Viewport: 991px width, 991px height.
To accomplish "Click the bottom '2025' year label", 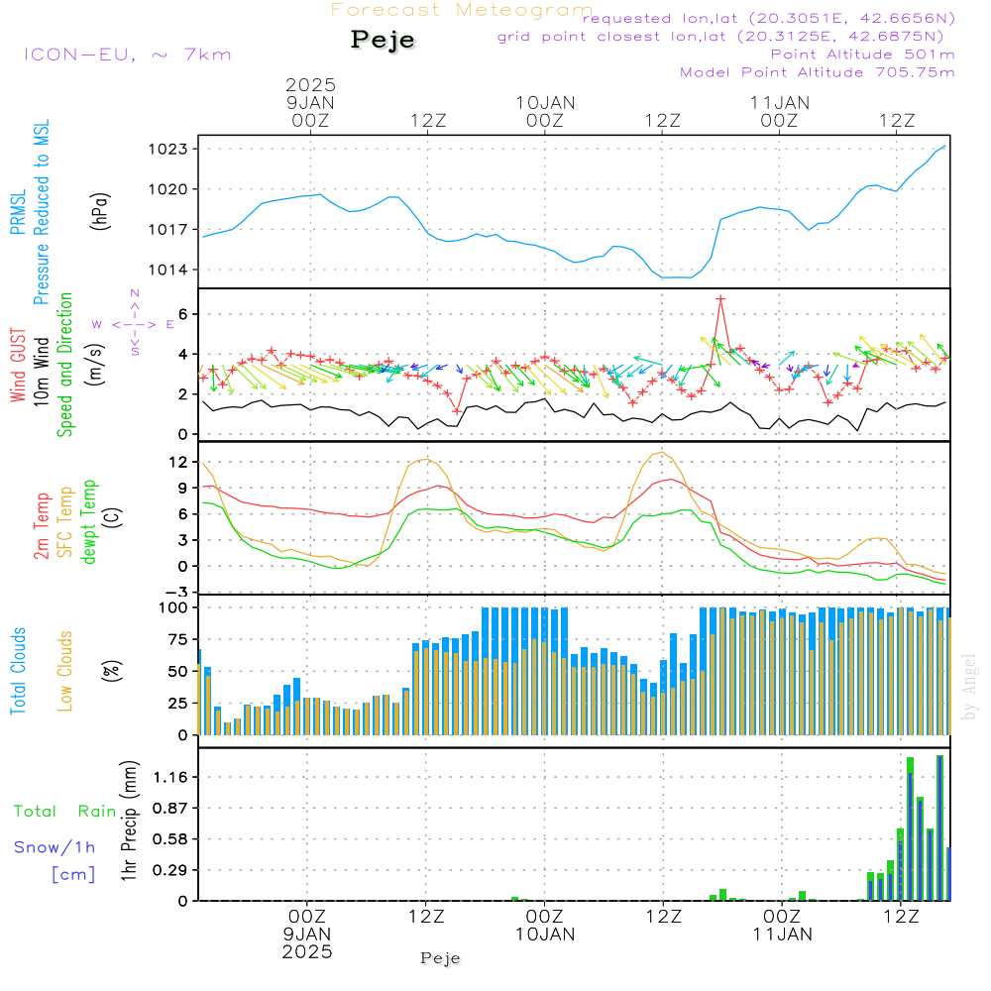I will 307,951.
